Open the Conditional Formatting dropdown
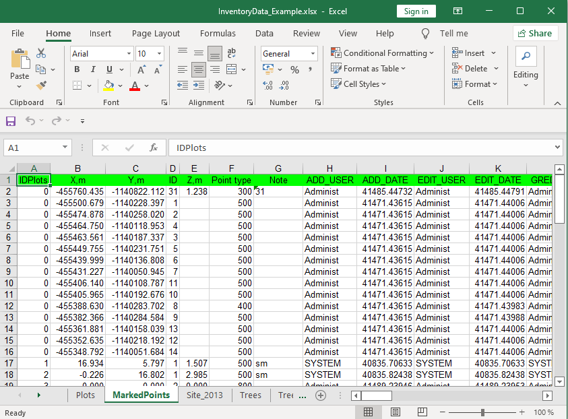 tap(383, 53)
